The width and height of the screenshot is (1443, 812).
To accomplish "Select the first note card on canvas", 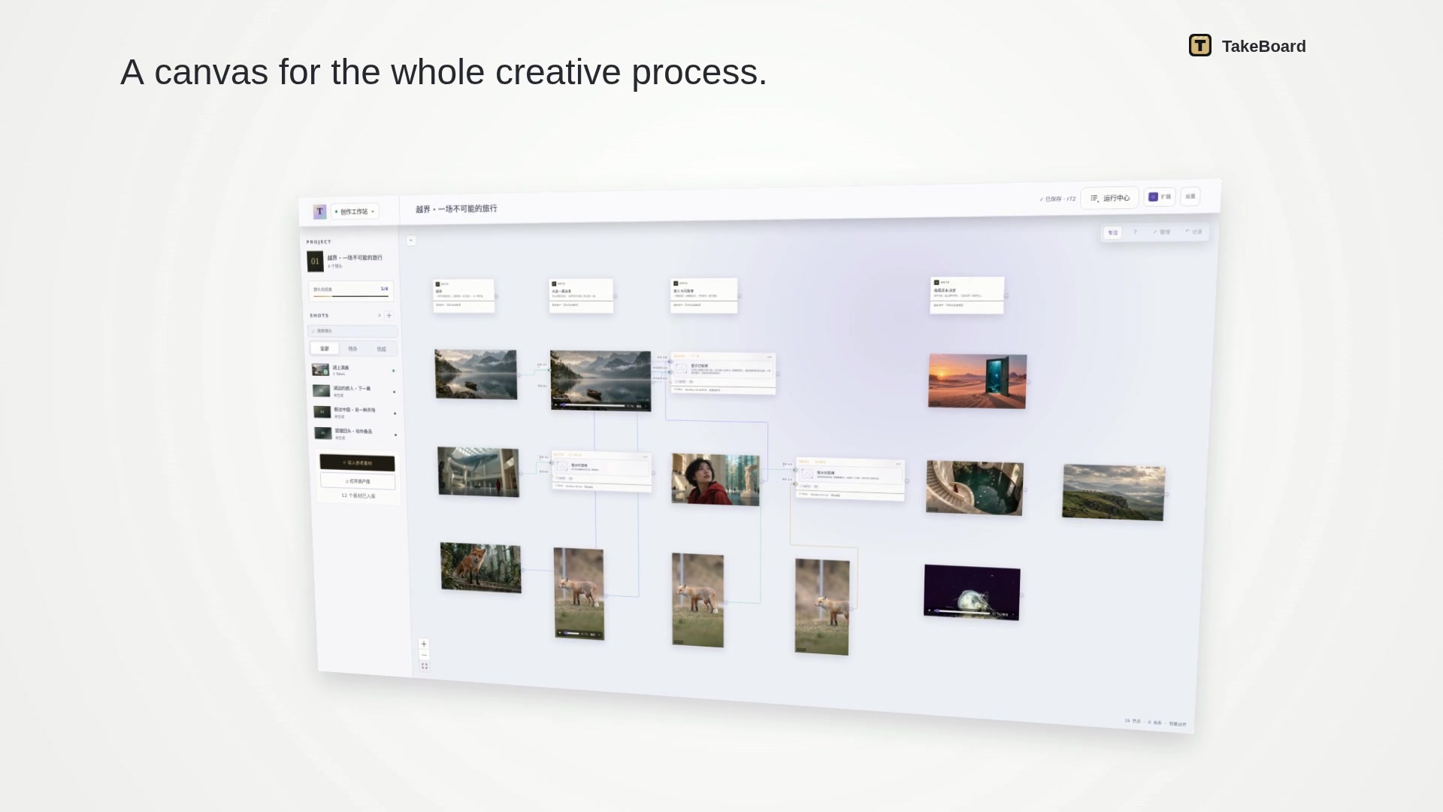I will [x=464, y=295].
